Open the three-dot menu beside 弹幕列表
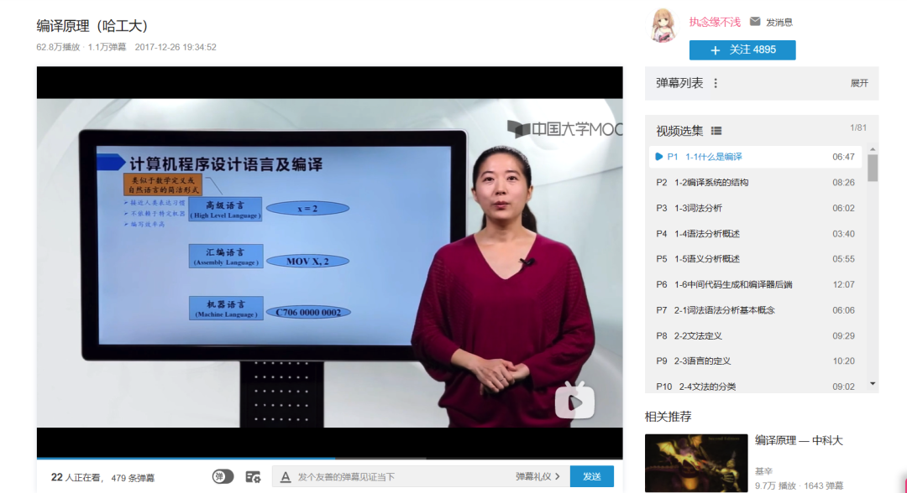The height and width of the screenshot is (493, 907). [716, 83]
